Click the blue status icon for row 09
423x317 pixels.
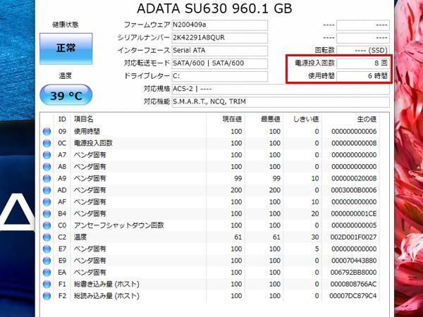(47, 132)
